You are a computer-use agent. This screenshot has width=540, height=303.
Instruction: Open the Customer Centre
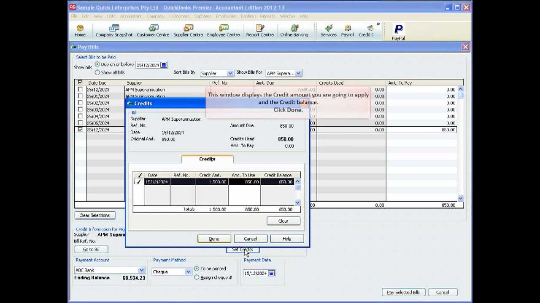coord(153,31)
